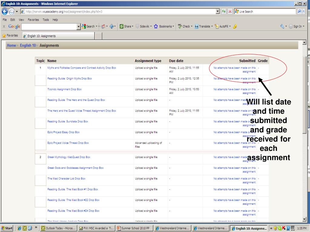Click the browser Back arrow button

click(4, 11)
